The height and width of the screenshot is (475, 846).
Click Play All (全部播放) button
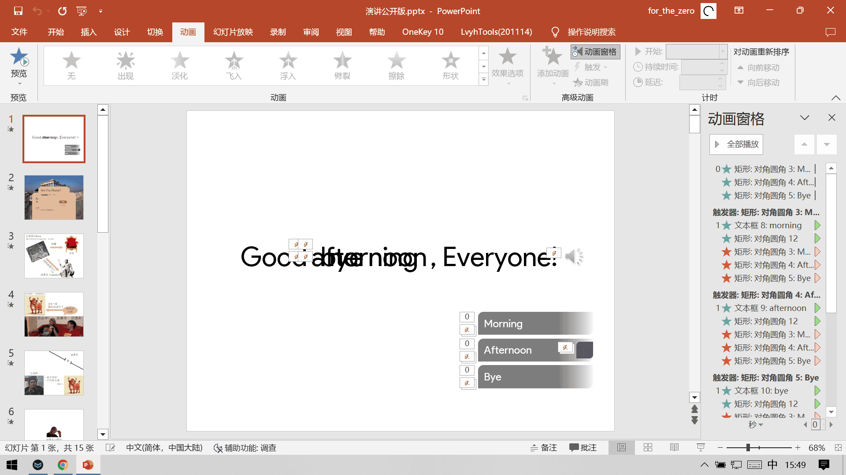pyautogui.click(x=736, y=144)
